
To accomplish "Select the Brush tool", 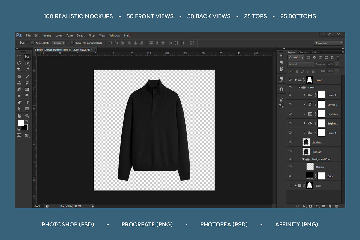I will 27,76.
